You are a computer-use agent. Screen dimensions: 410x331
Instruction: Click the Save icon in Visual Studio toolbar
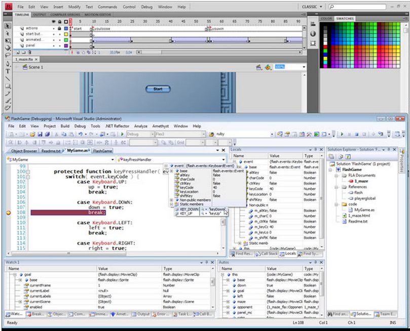click(40, 135)
